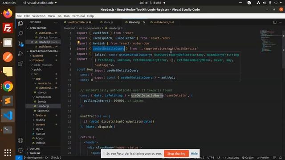Image resolution: width=285 pixels, height=160 pixels.
Task: Open the Explorer view in activity bar
Action: click(x=20, y=24)
